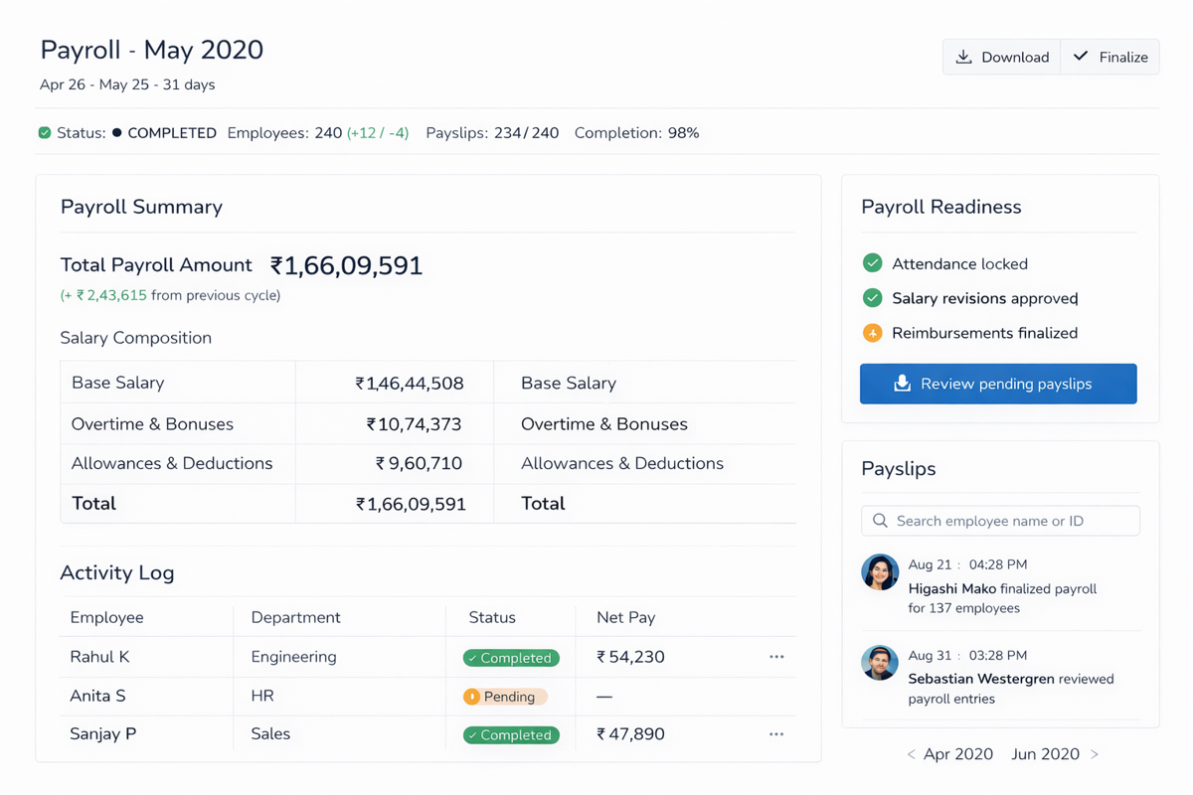Click the left chevron beside Apr 2020
The height and width of the screenshot is (795, 1193).
point(911,754)
